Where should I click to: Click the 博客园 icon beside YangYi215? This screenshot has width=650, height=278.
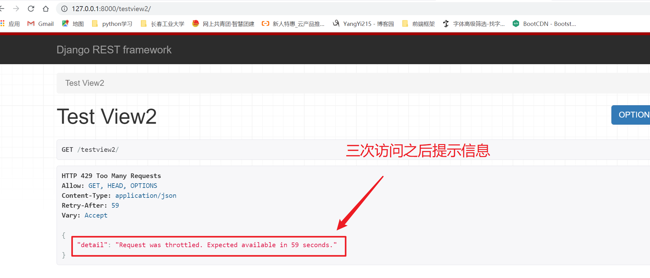coord(336,23)
